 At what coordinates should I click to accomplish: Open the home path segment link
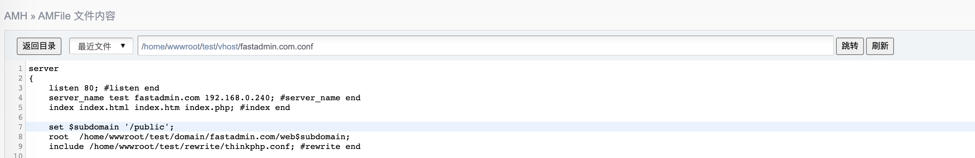coord(154,46)
